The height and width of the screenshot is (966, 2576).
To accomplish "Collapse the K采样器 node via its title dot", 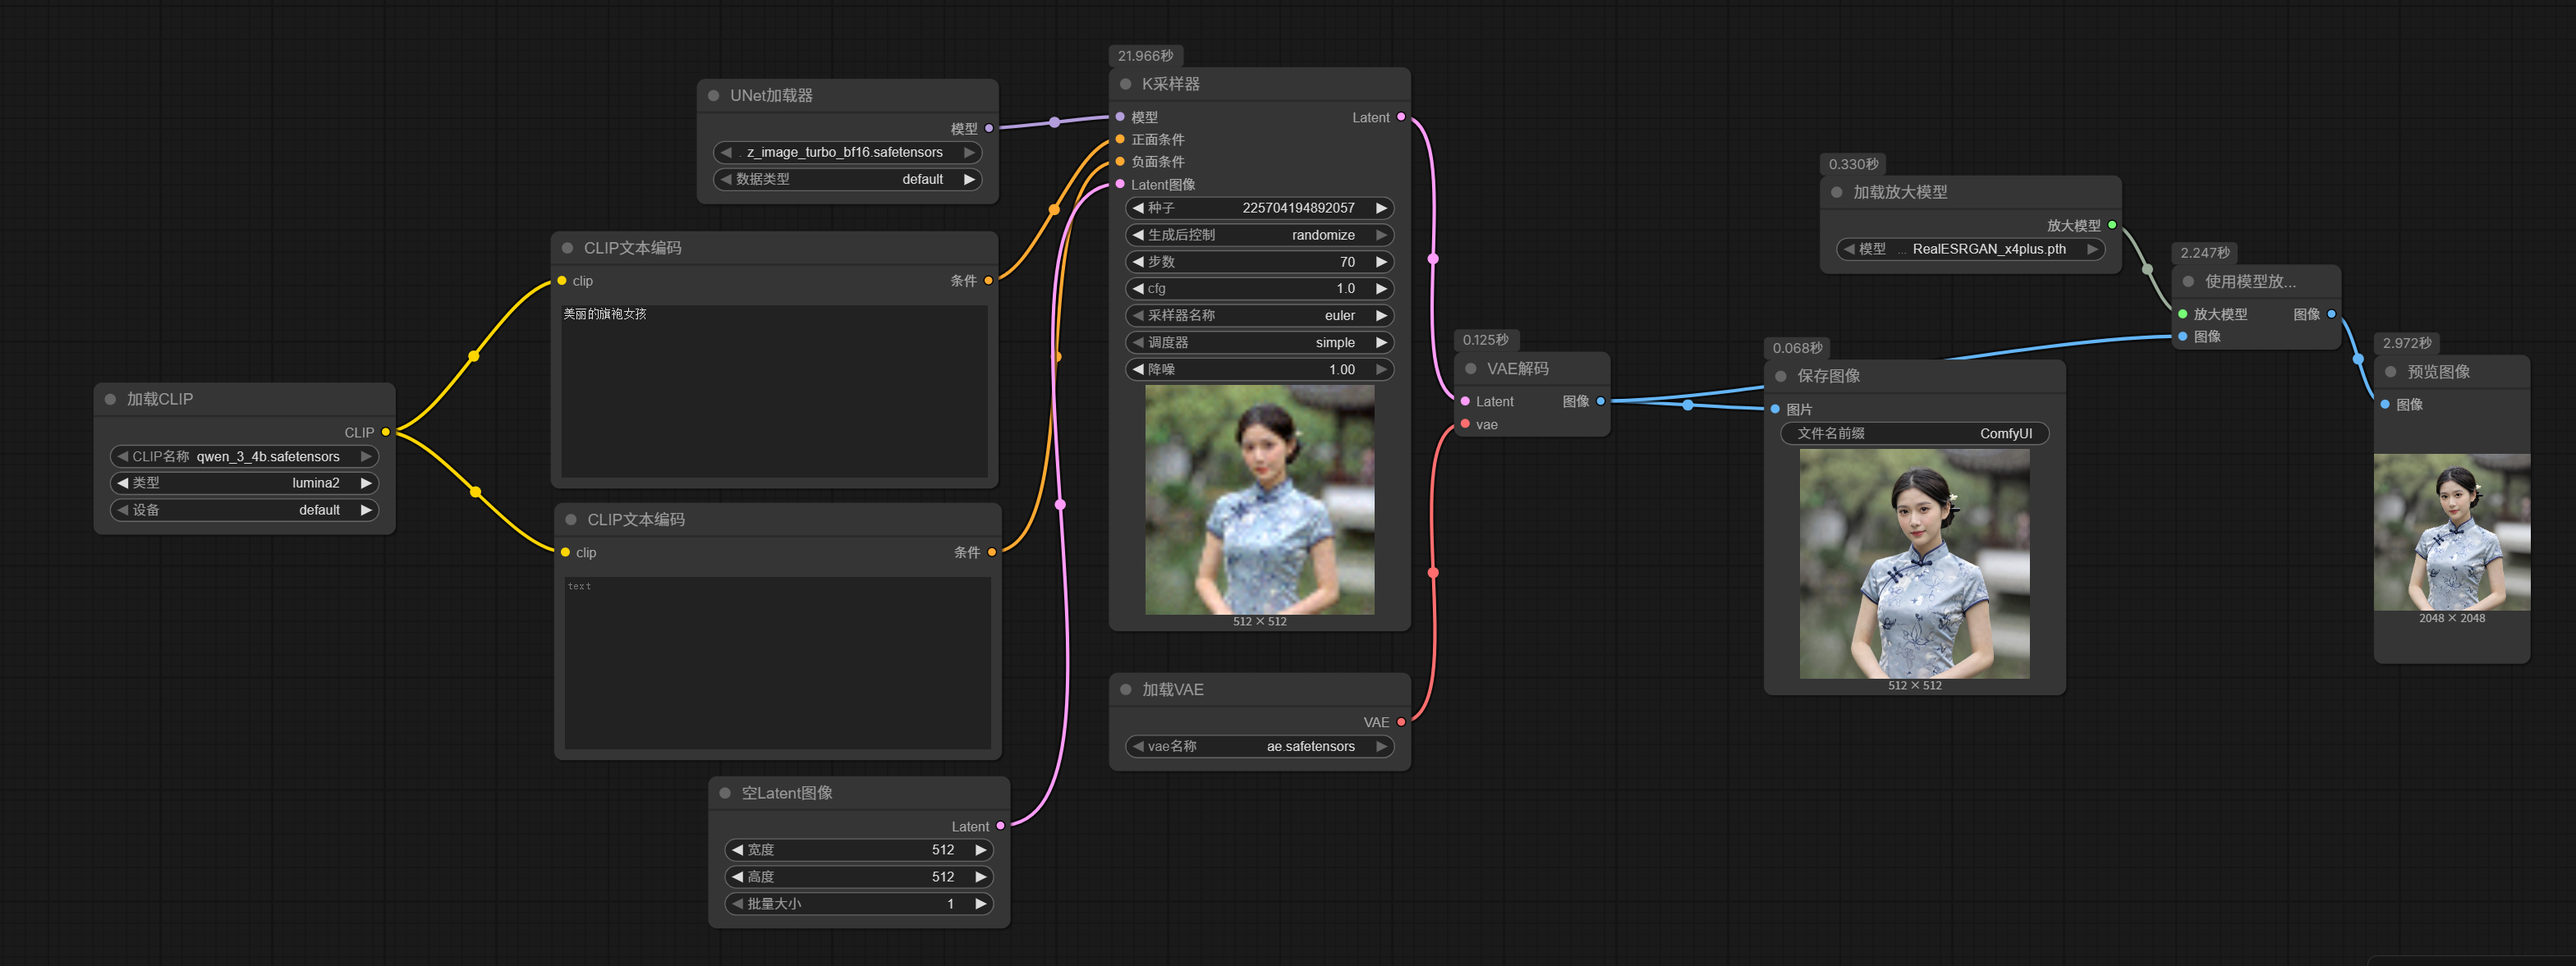I will coord(1125,84).
